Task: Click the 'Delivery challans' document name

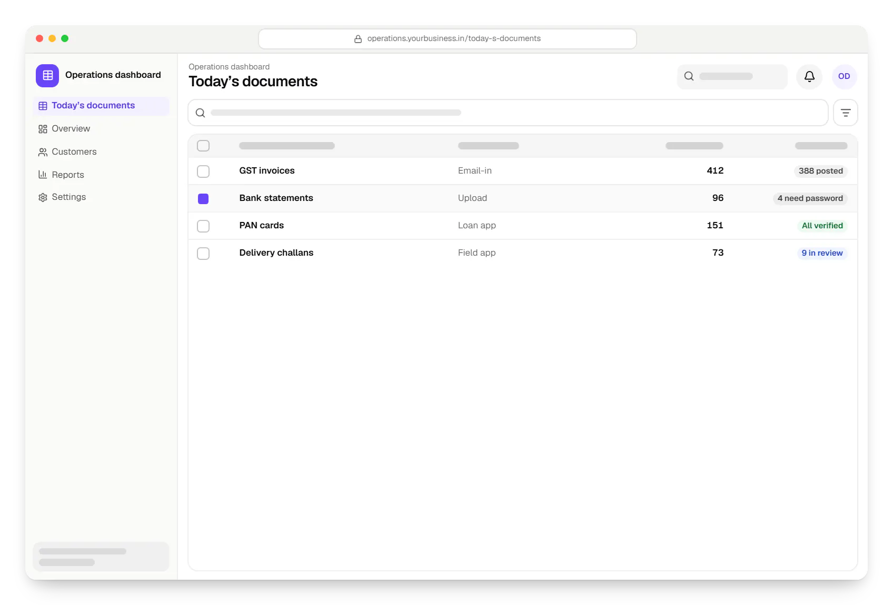Action: click(276, 253)
